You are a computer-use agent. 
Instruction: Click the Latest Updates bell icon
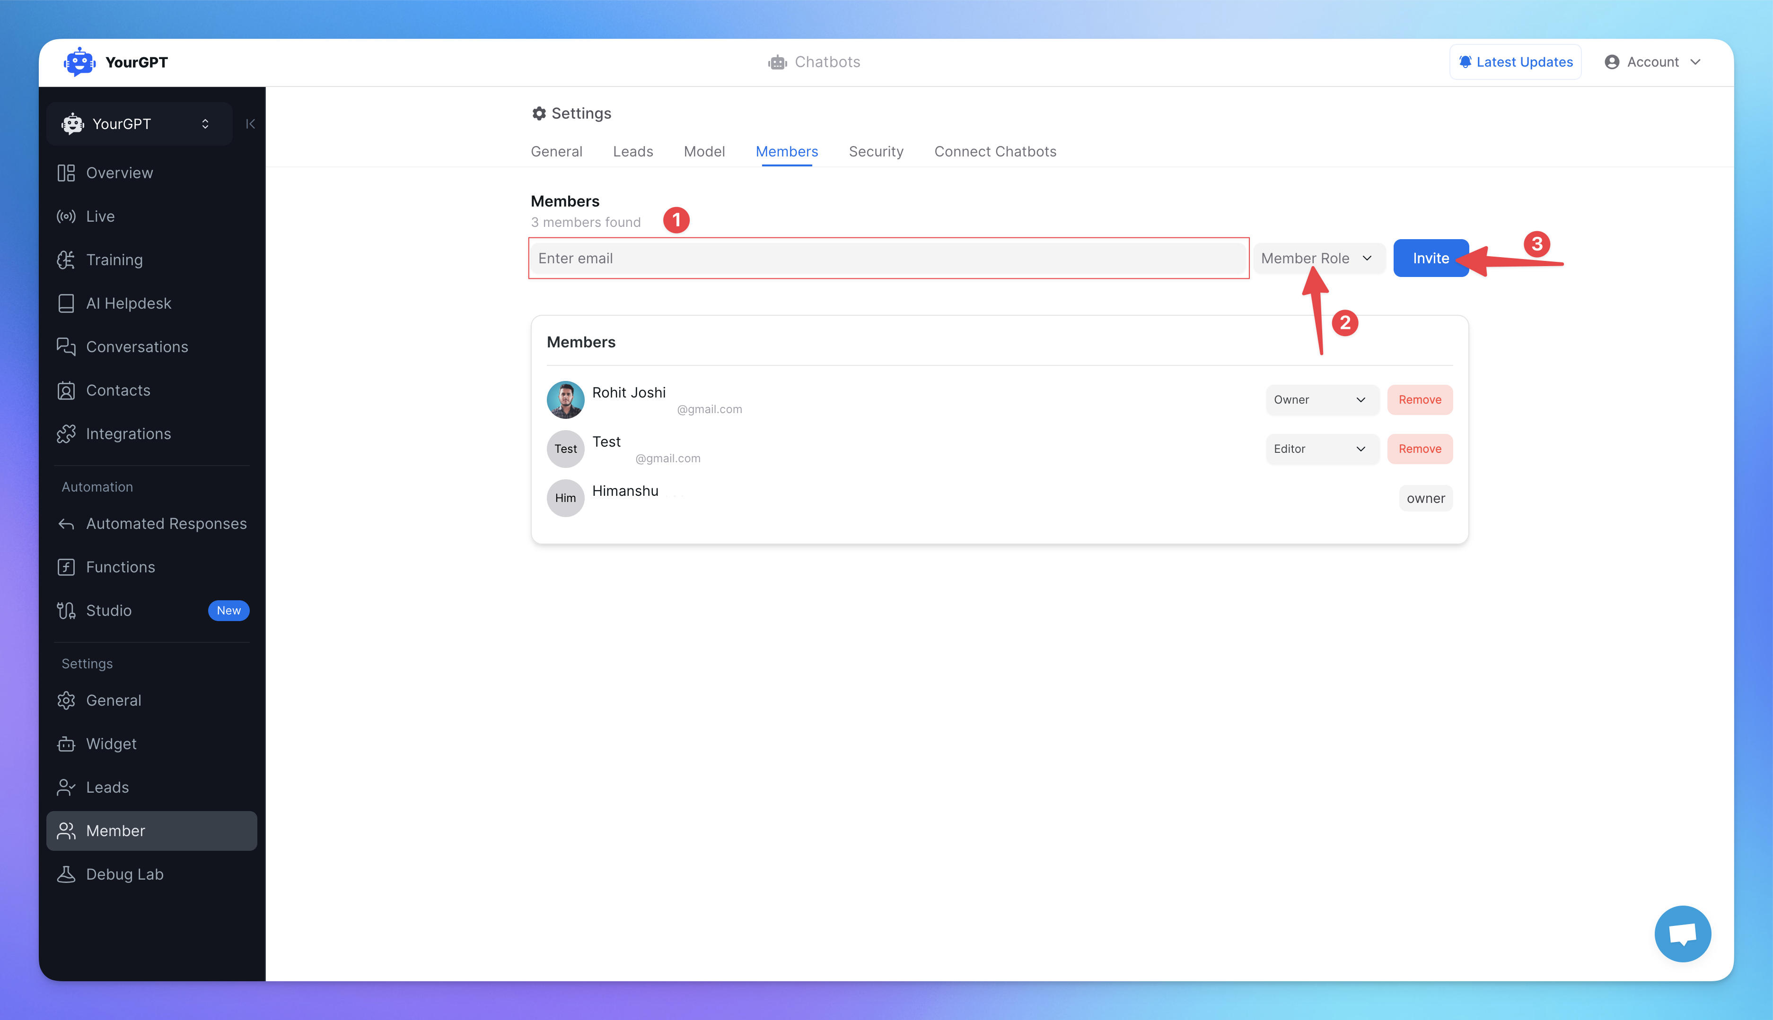(1465, 61)
